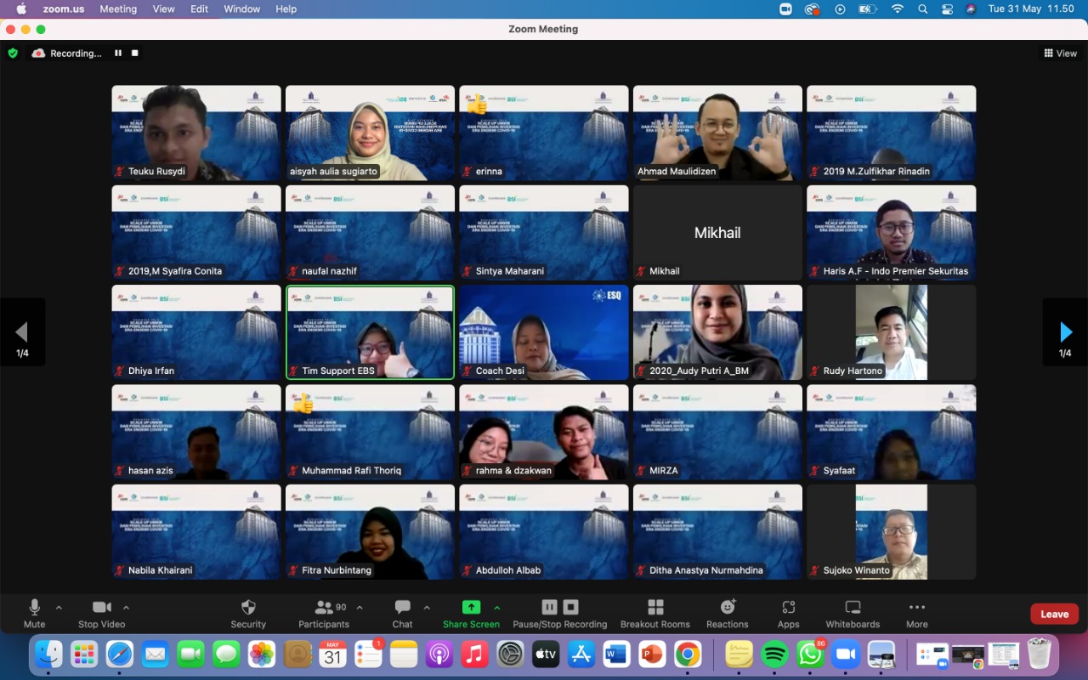Go to next gallery page with right arrow

pos(1065,332)
